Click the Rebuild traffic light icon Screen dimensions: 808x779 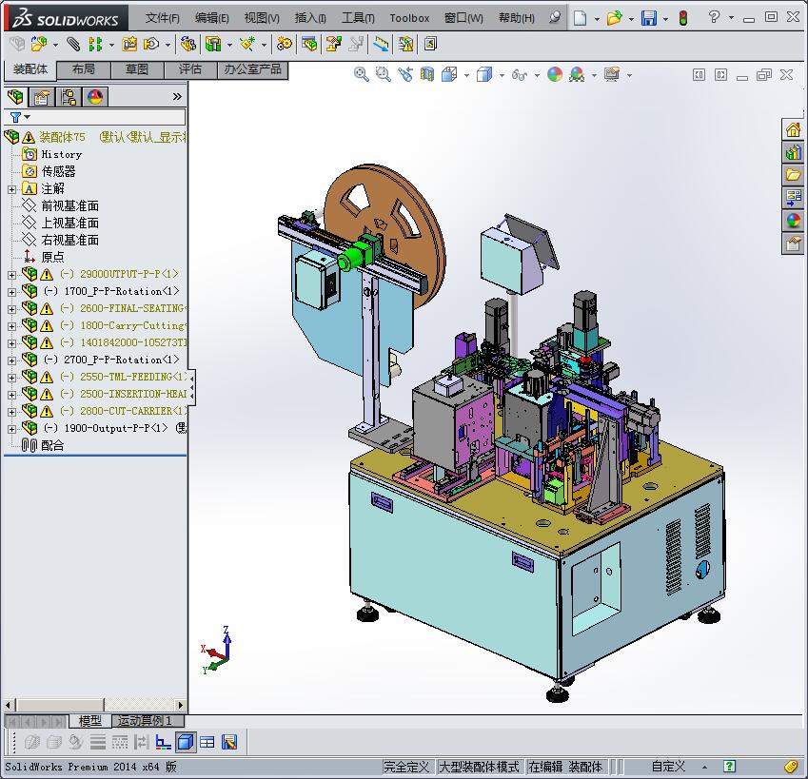(683, 18)
